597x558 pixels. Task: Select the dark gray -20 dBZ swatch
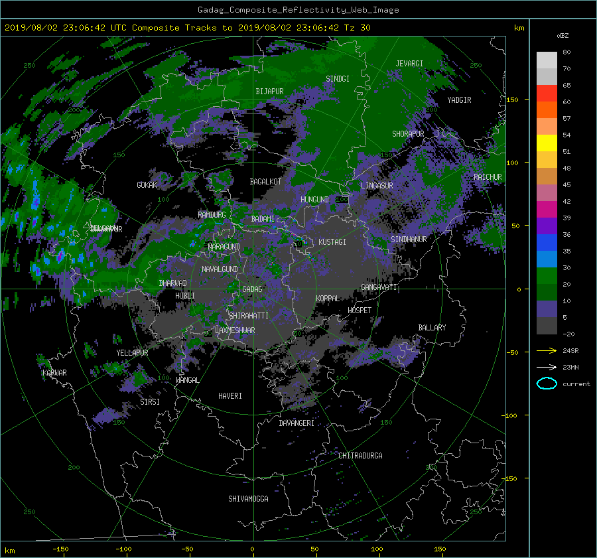[547, 326]
